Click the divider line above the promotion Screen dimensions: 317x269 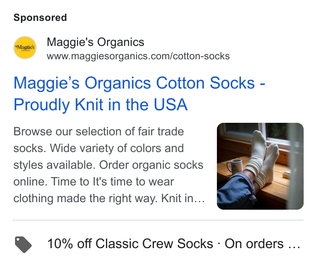pyautogui.click(x=158, y=220)
